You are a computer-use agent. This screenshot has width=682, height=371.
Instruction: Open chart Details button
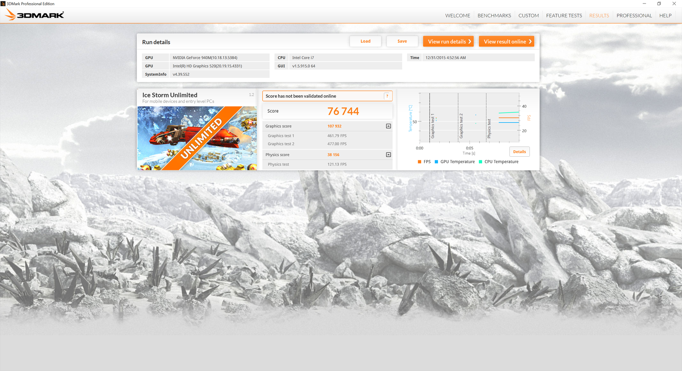[519, 152]
